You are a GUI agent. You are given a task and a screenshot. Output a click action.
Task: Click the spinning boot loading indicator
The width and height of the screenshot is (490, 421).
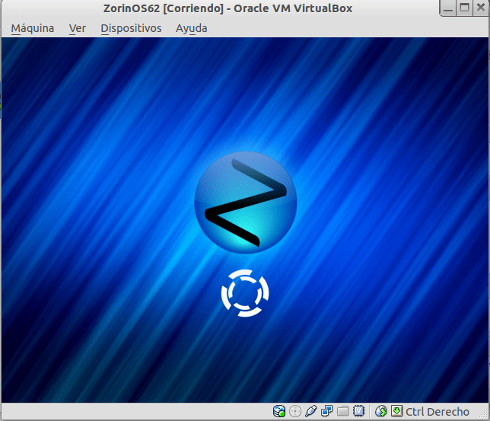245,292
